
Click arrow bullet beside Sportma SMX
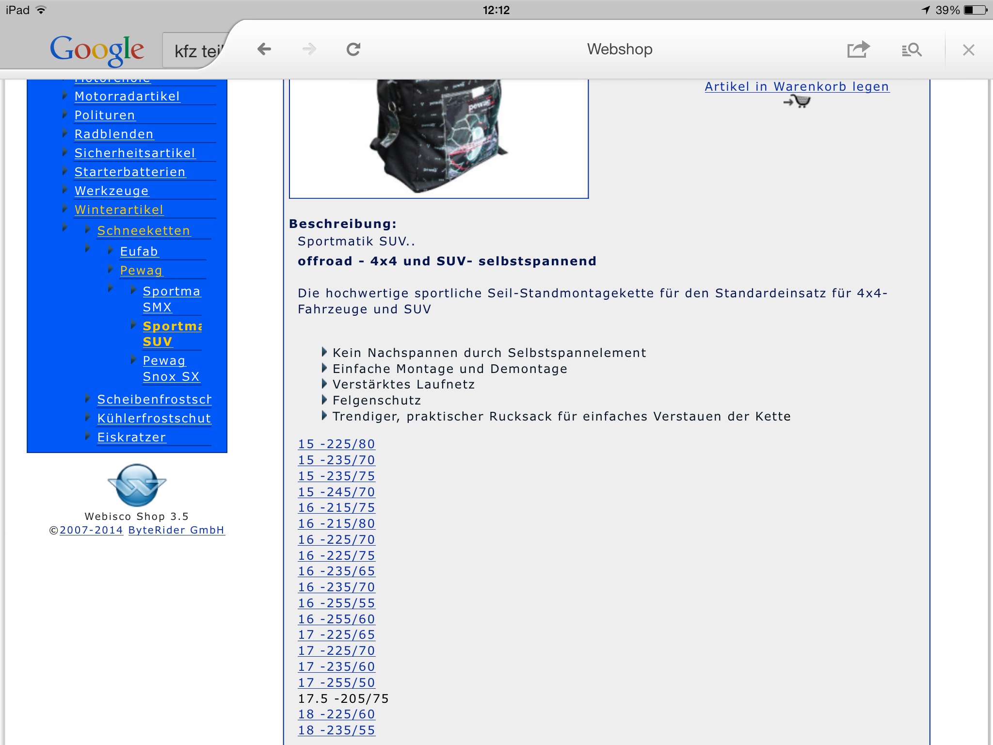tap(133, 290)
